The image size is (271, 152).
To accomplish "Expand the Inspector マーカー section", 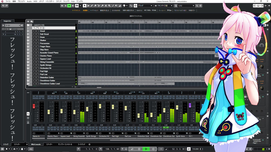I will pos(3,25).
